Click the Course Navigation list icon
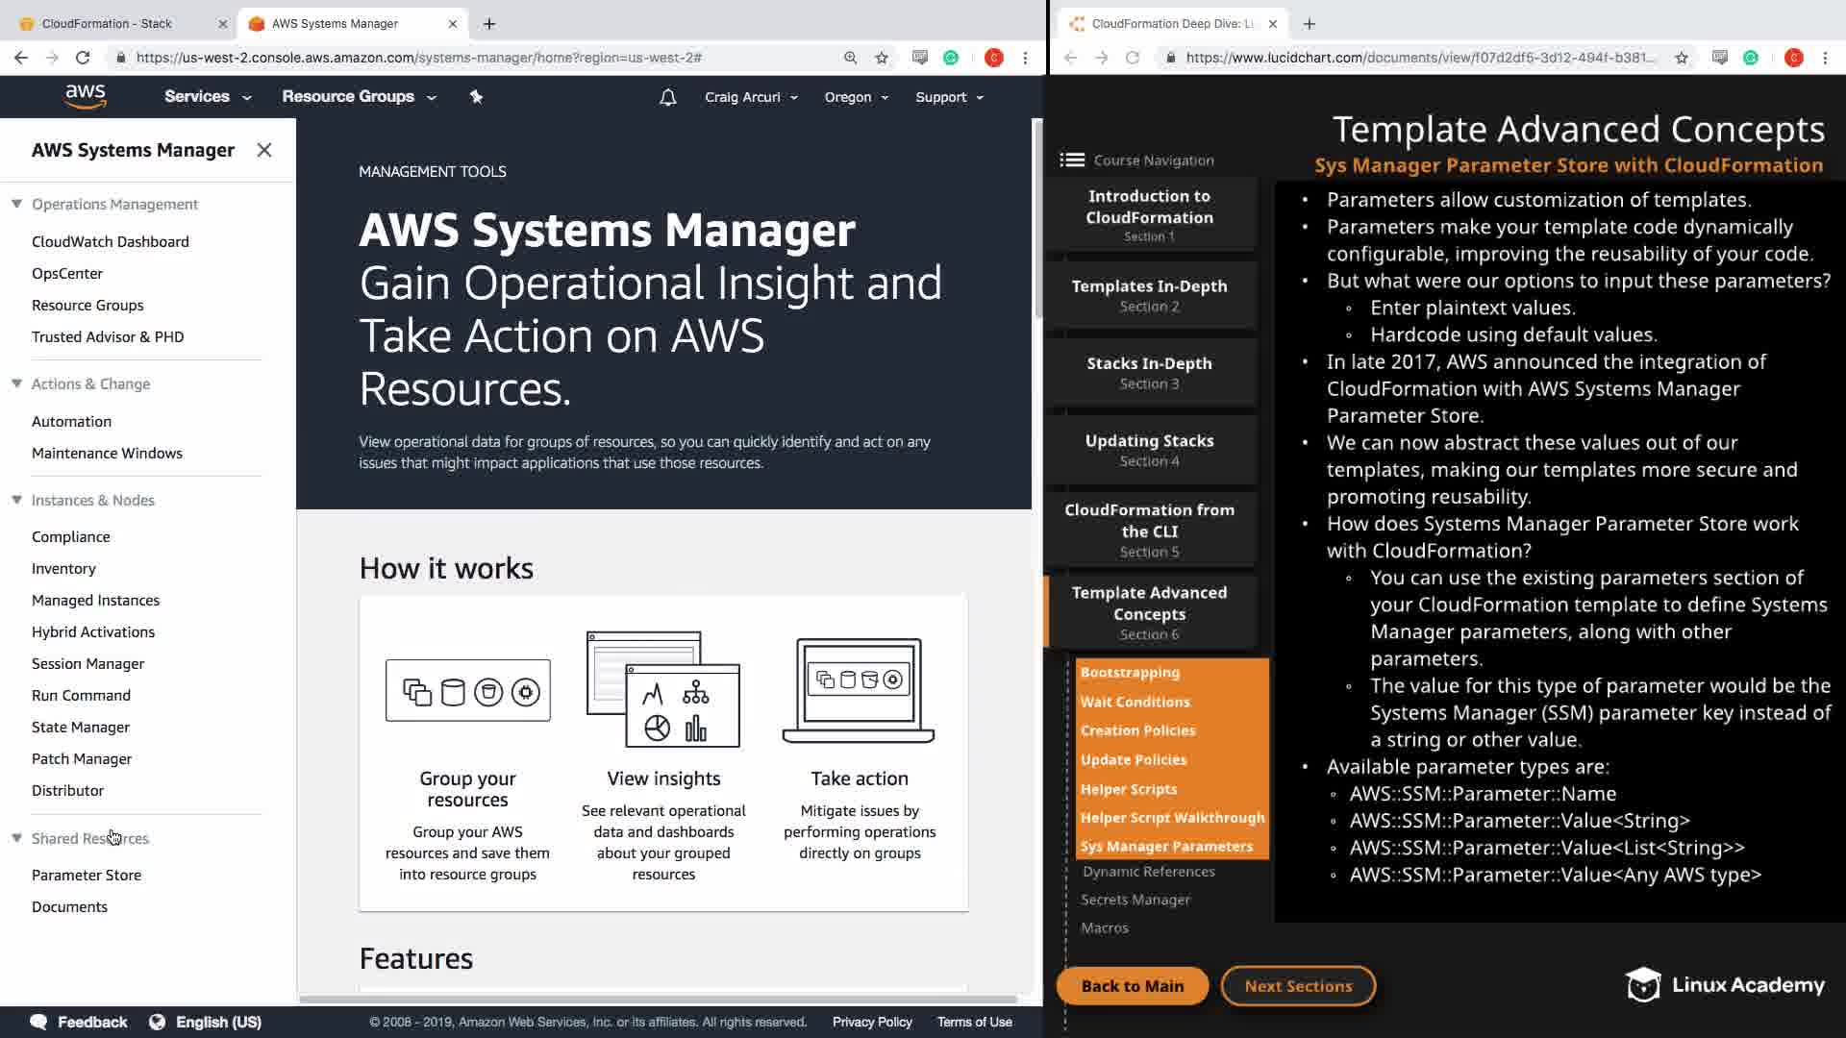The image size is (1846, 1038). pyautogui.click(x=1072, y=161)
